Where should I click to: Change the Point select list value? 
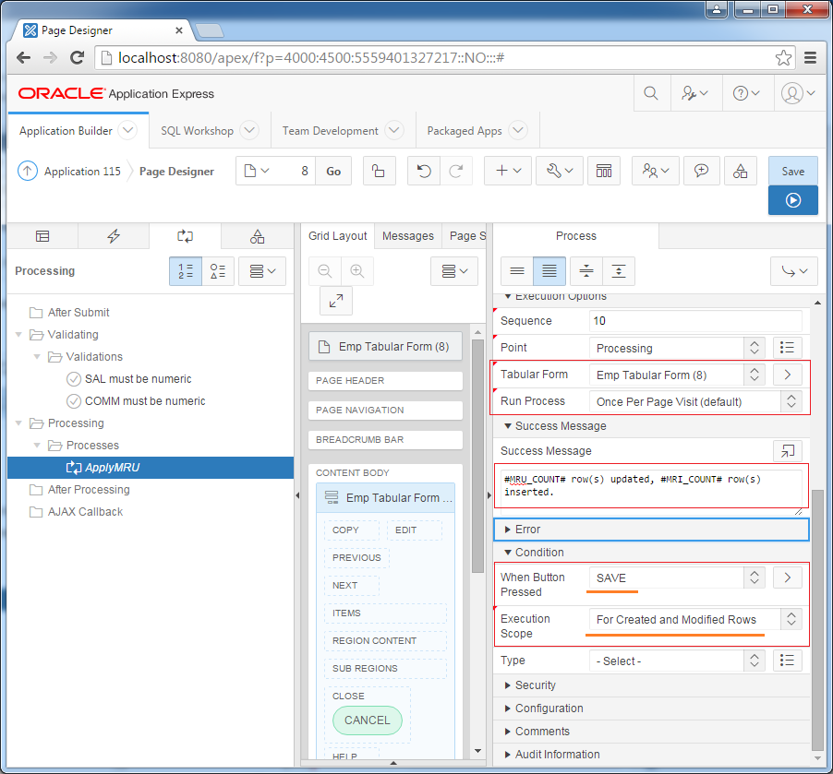677,348
